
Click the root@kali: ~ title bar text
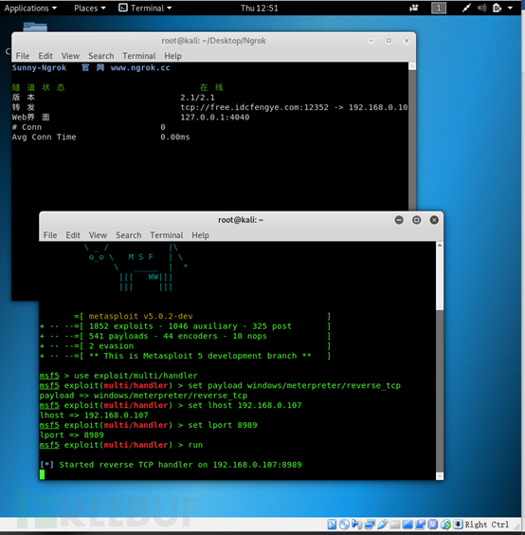(x=241, y=220)
